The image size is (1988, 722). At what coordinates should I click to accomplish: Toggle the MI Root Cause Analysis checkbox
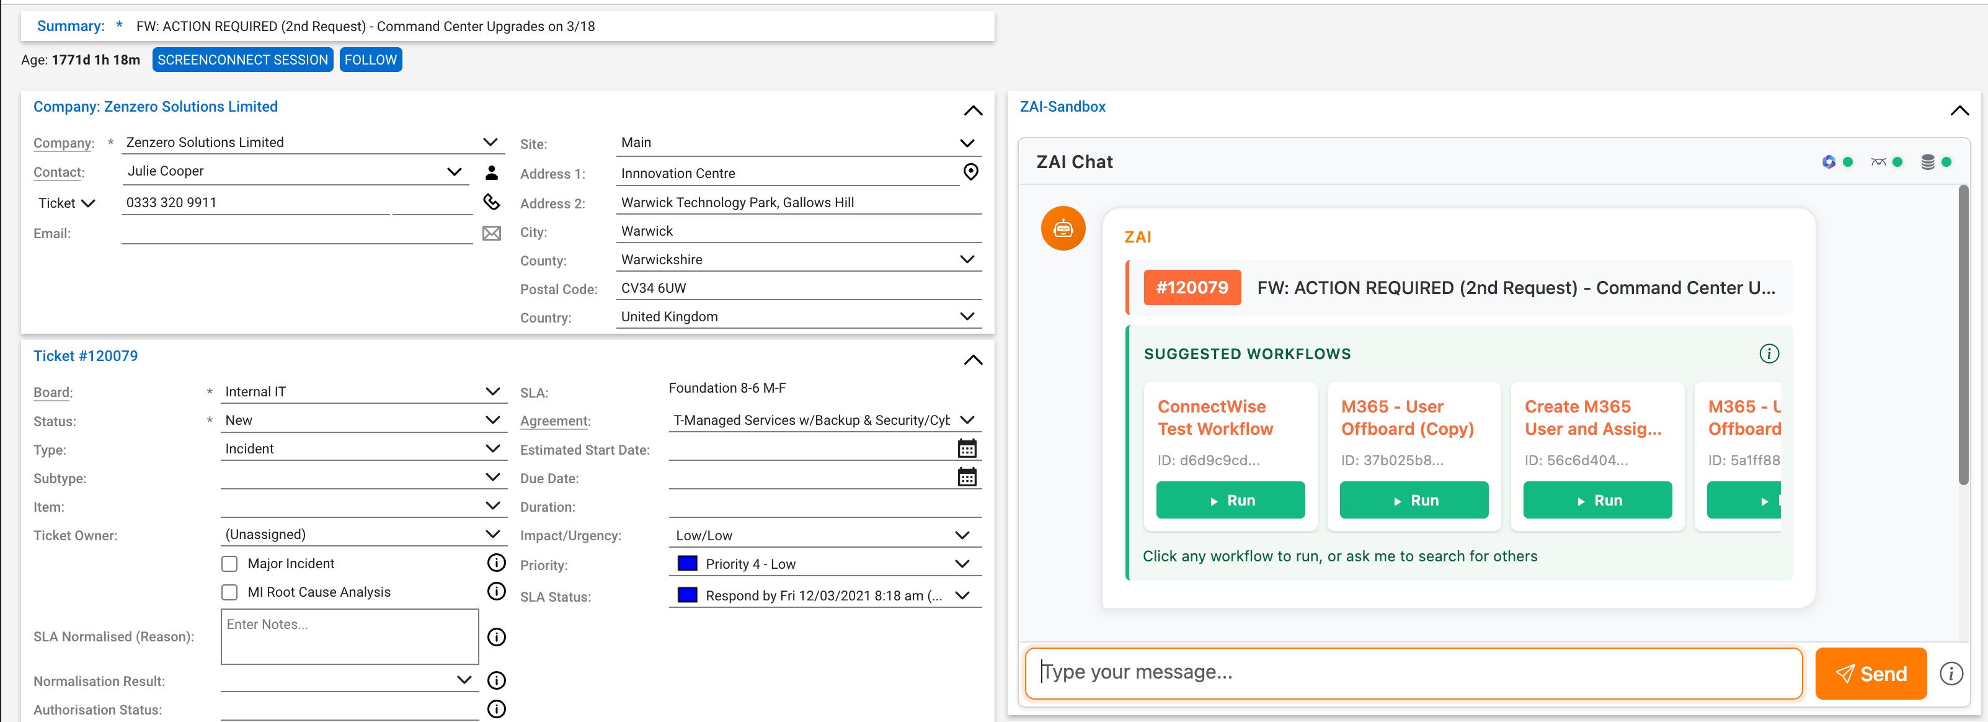(x=229, y=592)
